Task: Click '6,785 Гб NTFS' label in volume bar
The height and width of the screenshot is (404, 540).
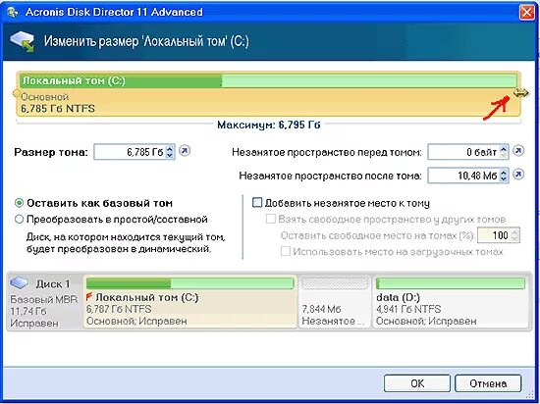Action: (x=58, y=108)
